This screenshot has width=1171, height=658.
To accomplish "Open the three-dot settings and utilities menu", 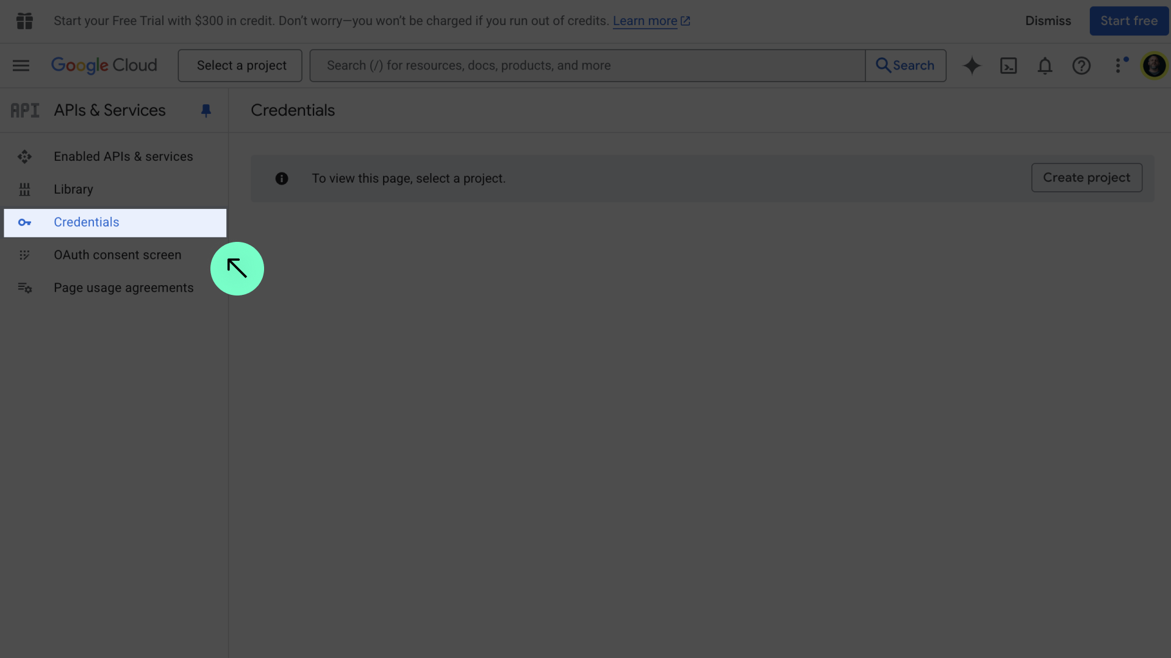I will [x=1119, y=65].
